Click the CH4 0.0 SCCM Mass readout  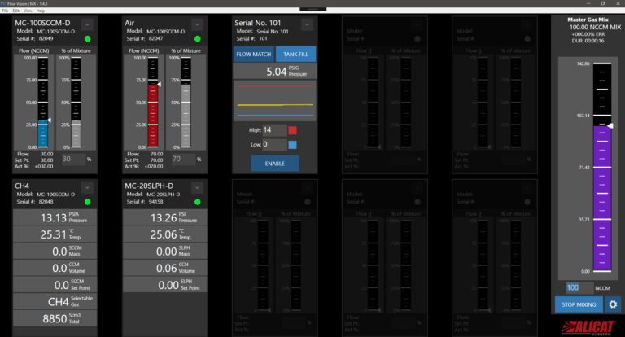(x=55, y=252)
